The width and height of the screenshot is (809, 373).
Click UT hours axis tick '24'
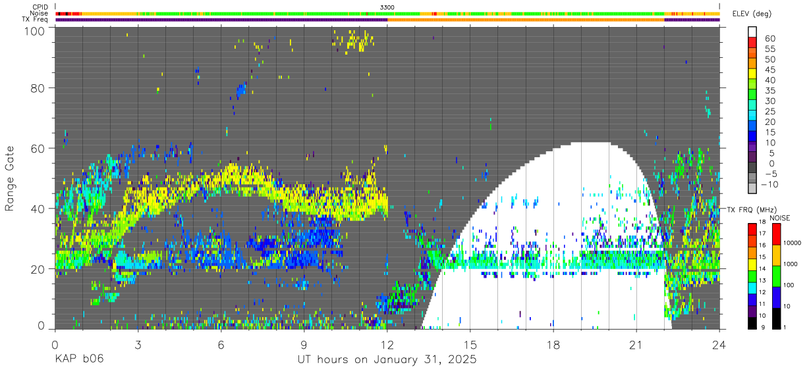(x=719, y=344)
